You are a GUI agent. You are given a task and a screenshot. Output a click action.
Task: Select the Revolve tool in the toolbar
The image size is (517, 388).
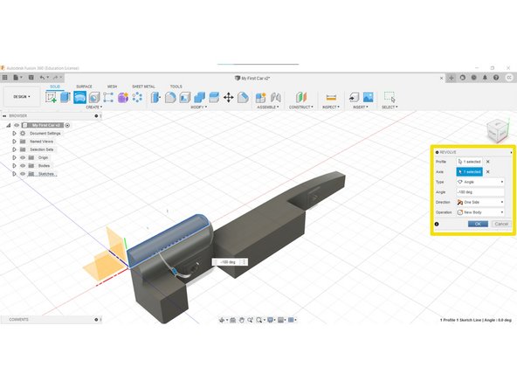pos(79,97)
